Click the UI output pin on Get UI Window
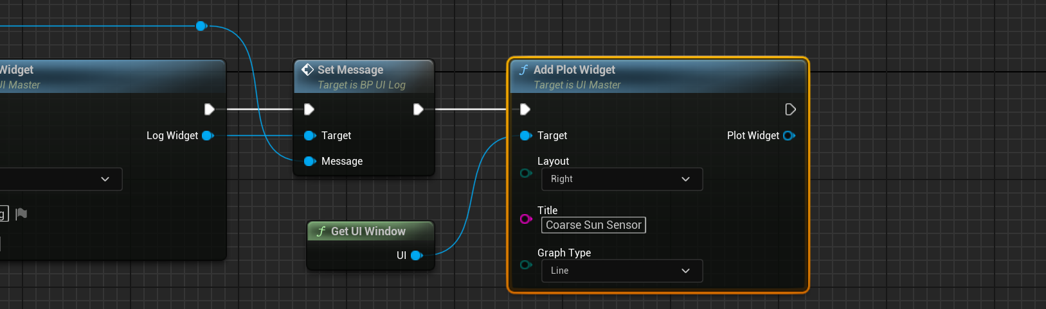The height and width of the screenshot is (309, 1046). point(416,255)
